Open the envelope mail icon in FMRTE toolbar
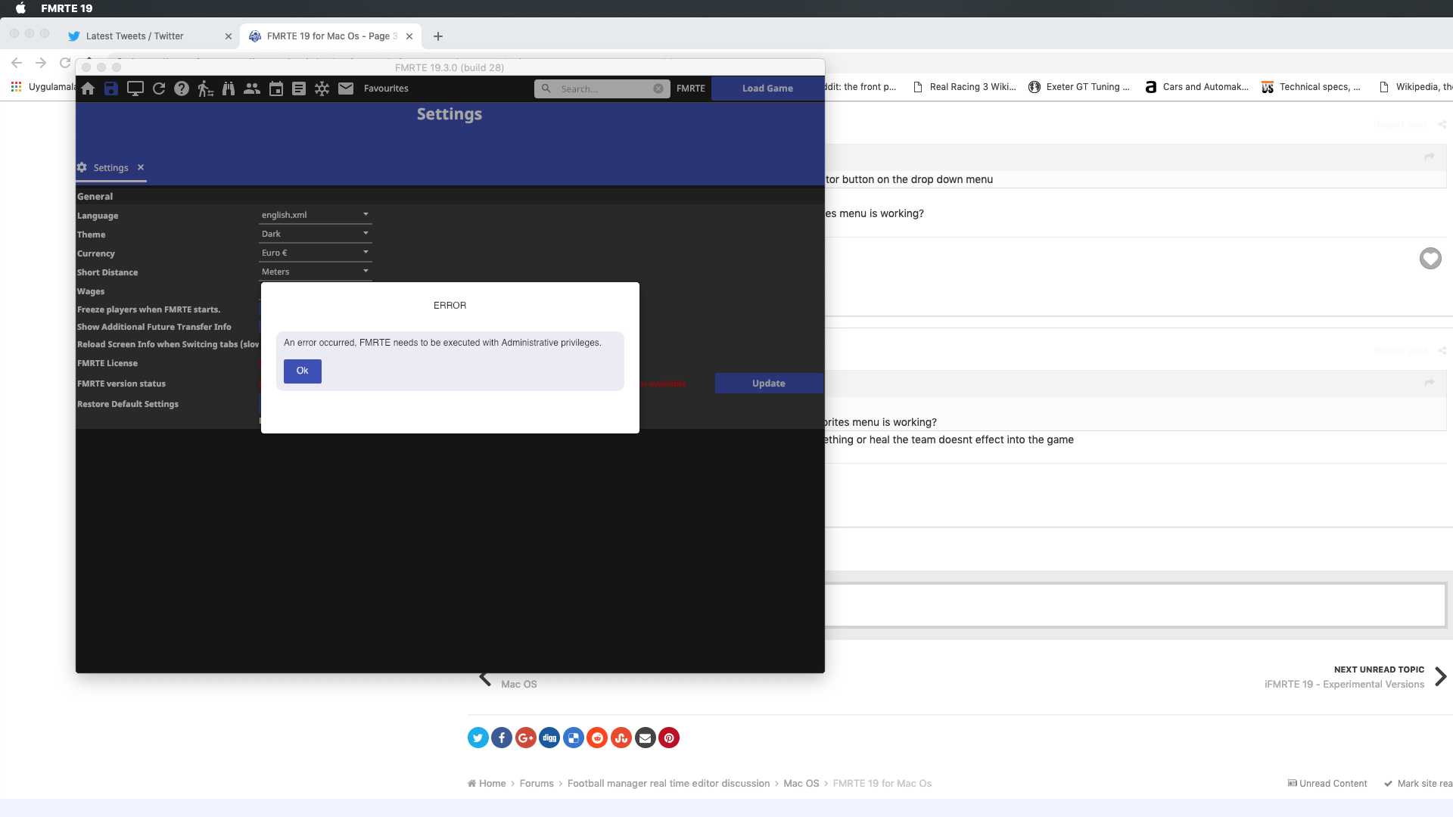The height and width of the screenshot is (817, 1453). pyautogui.click(x=346, y=89)
